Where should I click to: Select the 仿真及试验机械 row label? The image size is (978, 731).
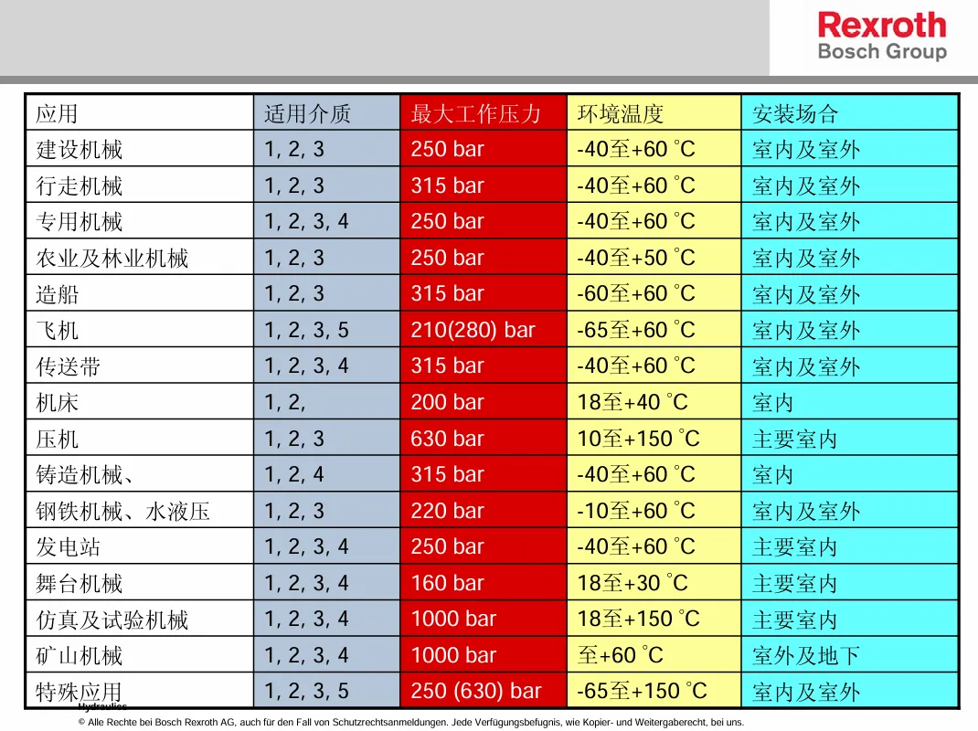[112, 620]
